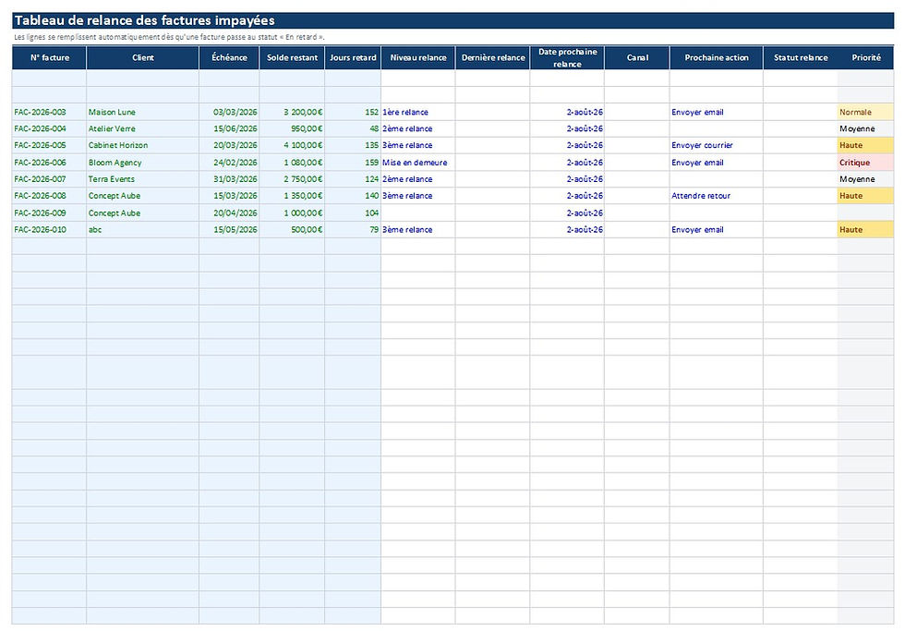This screenshot has height=631, width=905.
Task: Select 'Attendre retour' action cell
Action: coord(717,196)
